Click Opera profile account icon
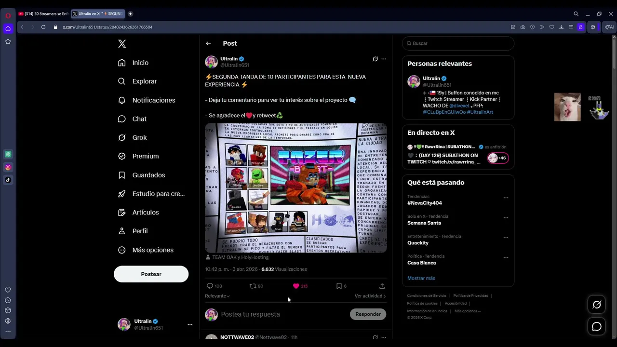The image size is (617, 347). click(x=581, y=27)
